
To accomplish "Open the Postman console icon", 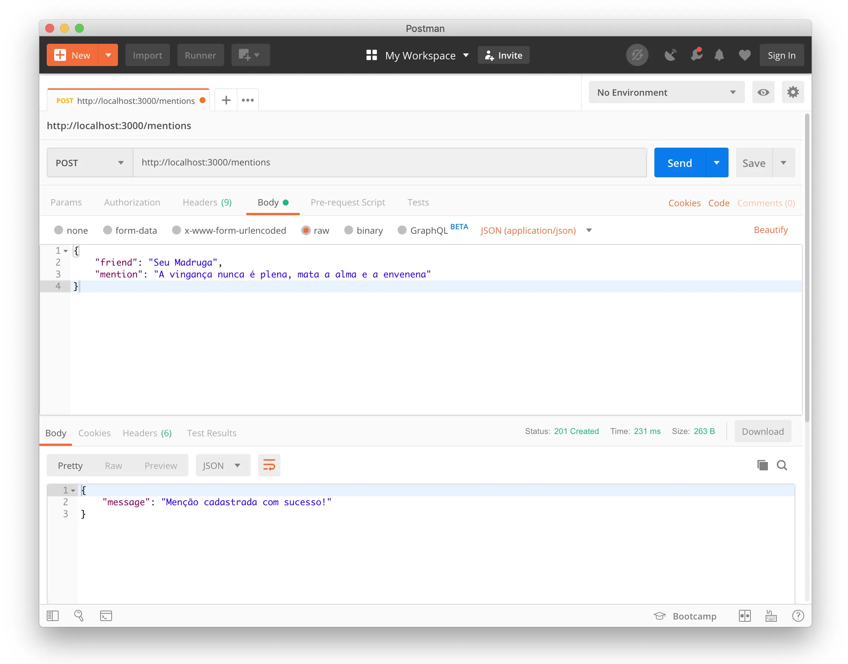I will [x=106, y=616].
